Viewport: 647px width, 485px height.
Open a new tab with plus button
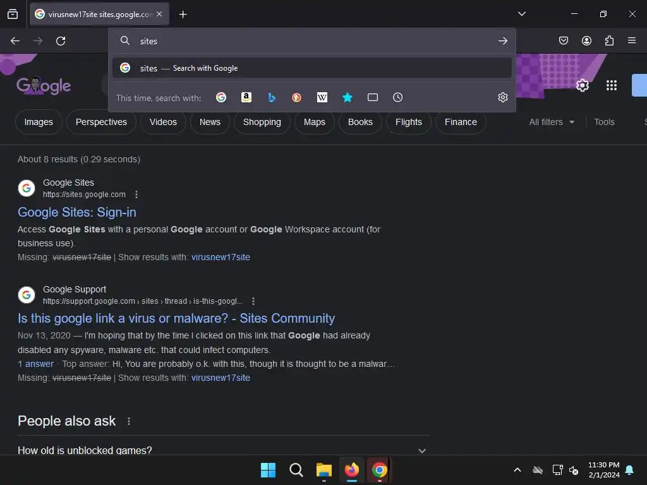tap(183, 15)
